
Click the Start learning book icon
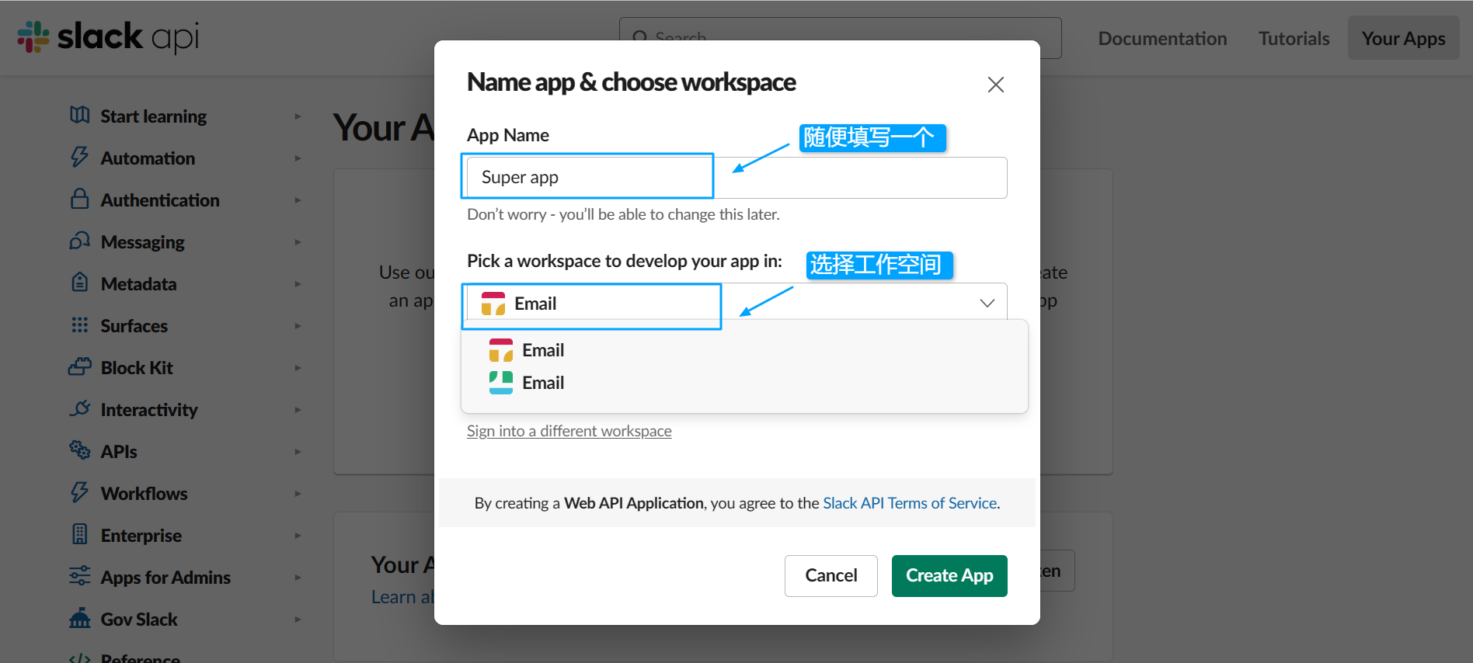79,116
